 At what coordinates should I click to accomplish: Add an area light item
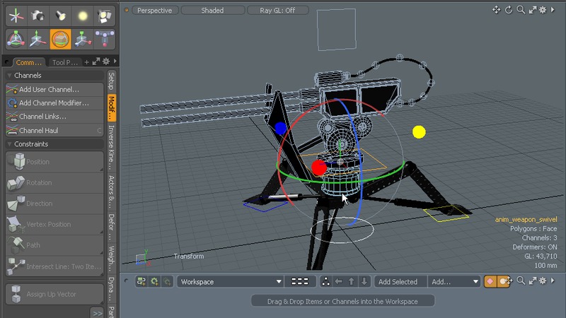pos(104,16)
